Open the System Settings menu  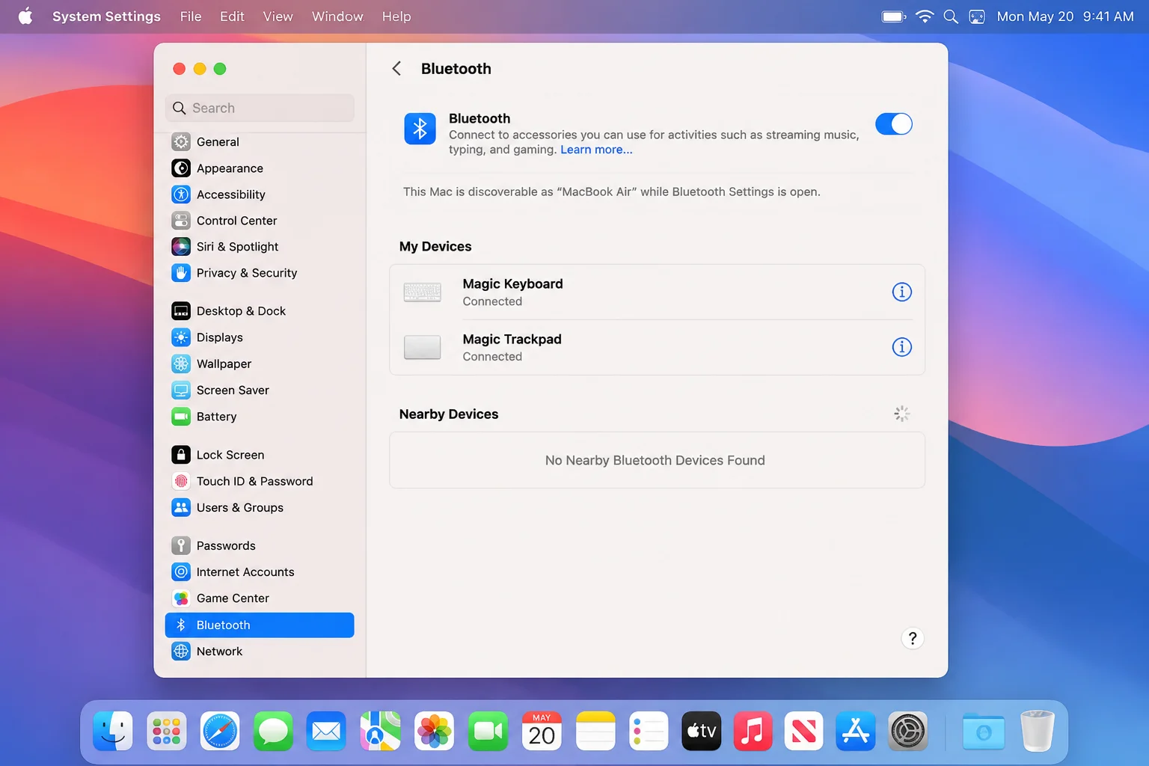coord(106,16)
